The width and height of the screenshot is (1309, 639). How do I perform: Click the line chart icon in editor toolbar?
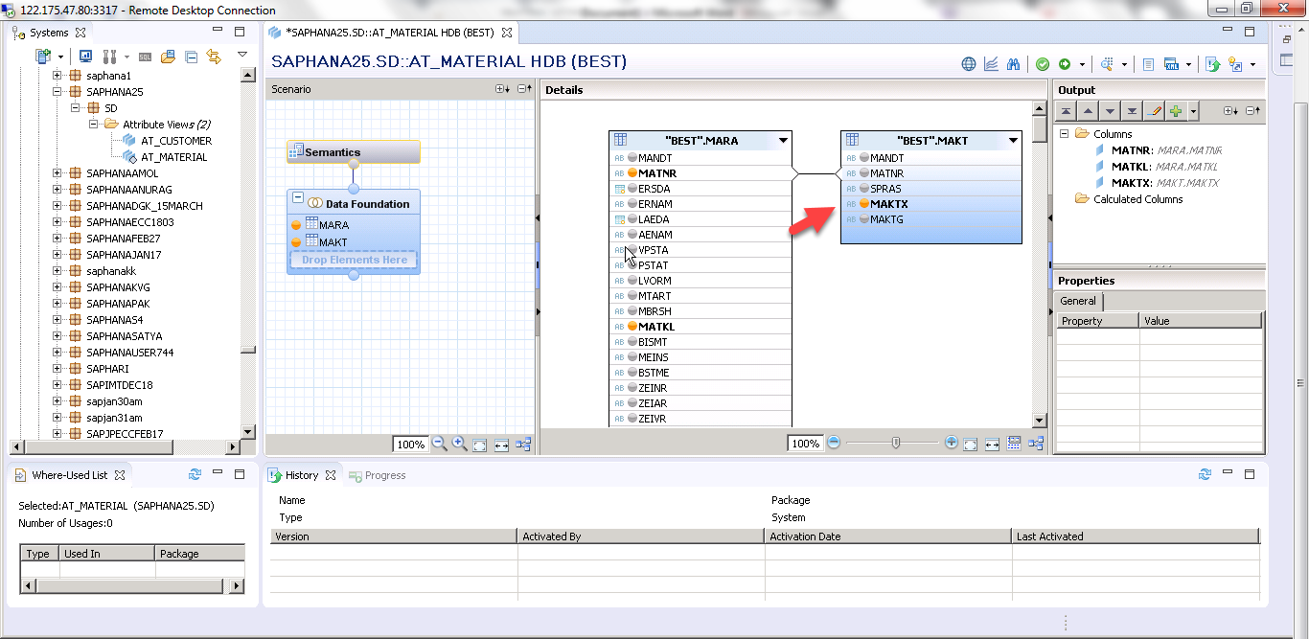point(991,64)
